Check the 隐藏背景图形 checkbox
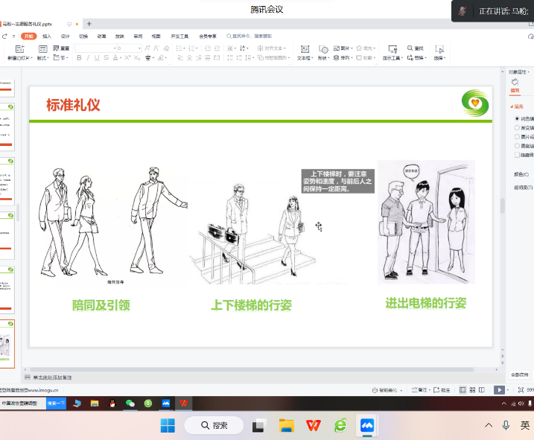Screen dimensions: 534x440 (518, 155)
